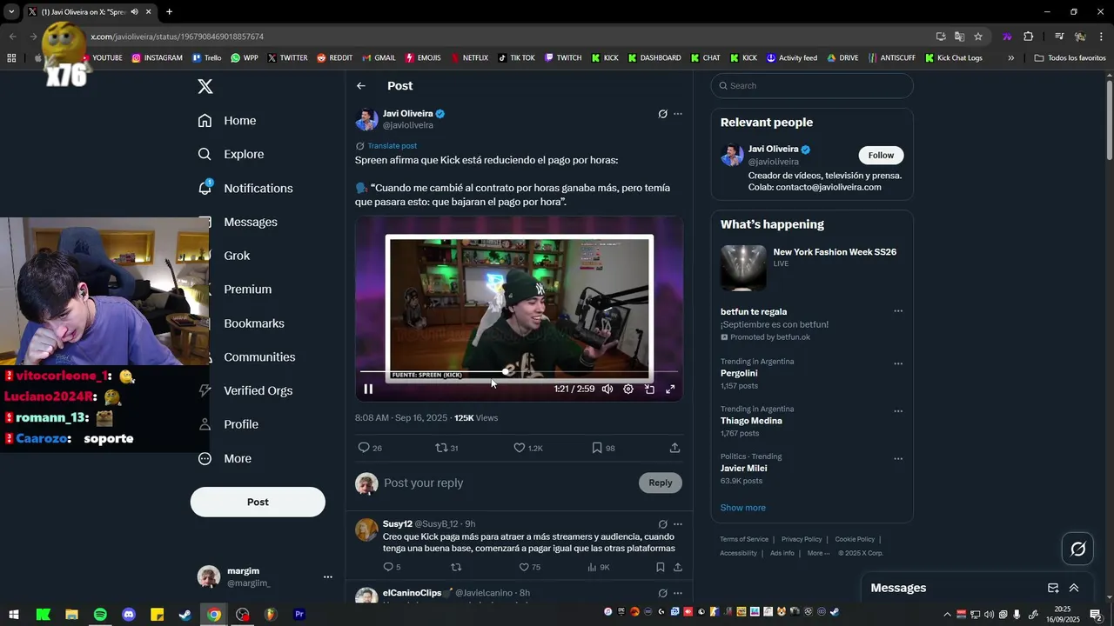Open video settings gear
The height and width of the screenshot is (626, 1114).
click(628, 390)
